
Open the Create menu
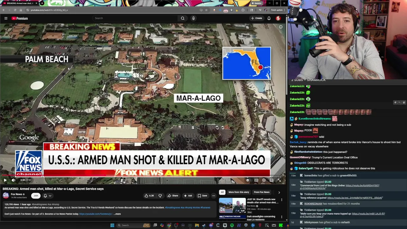(x=256, y=18)
